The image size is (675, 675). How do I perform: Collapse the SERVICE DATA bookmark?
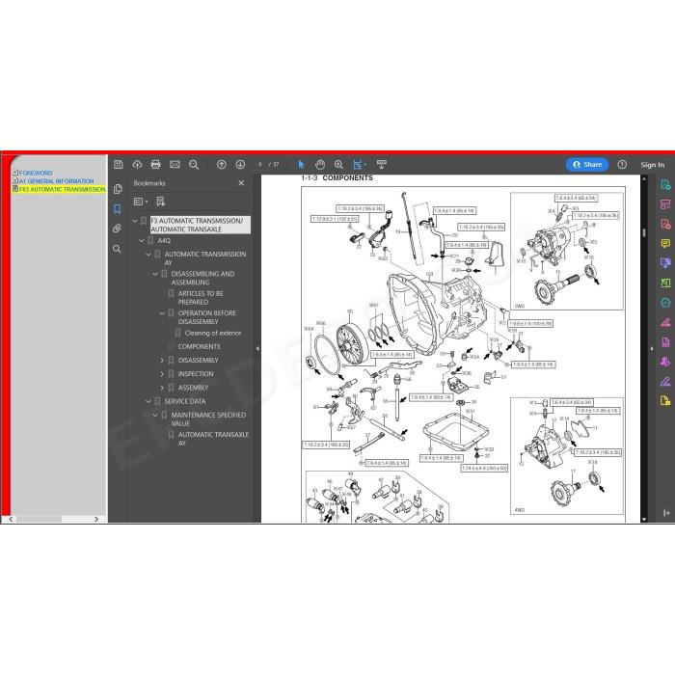(148, 401)
